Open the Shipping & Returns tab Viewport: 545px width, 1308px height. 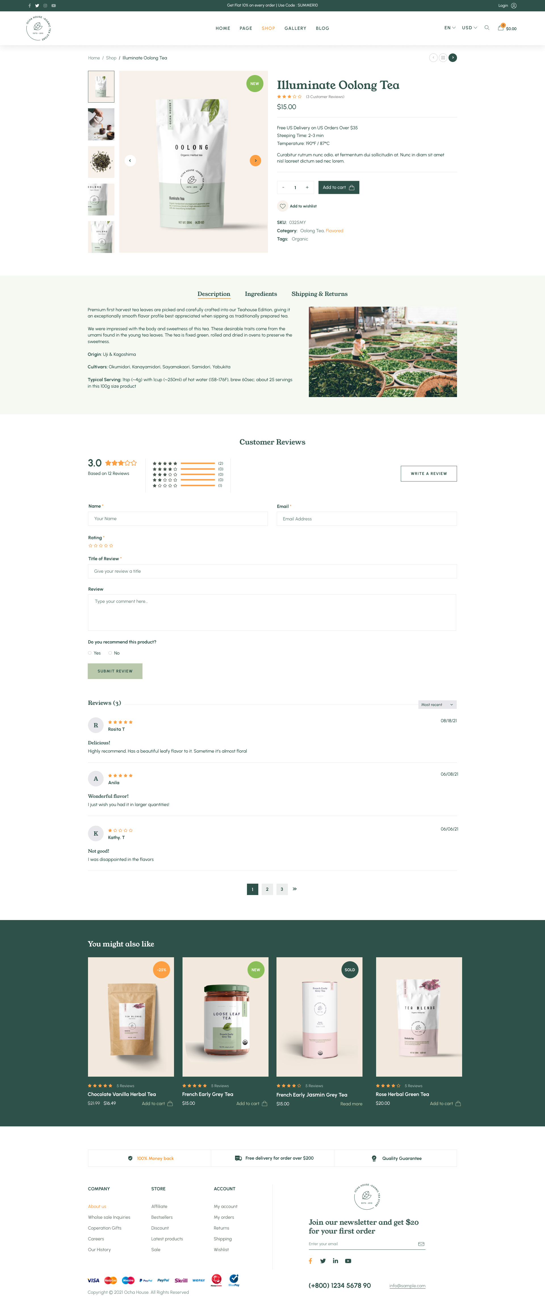pos(319,294)
